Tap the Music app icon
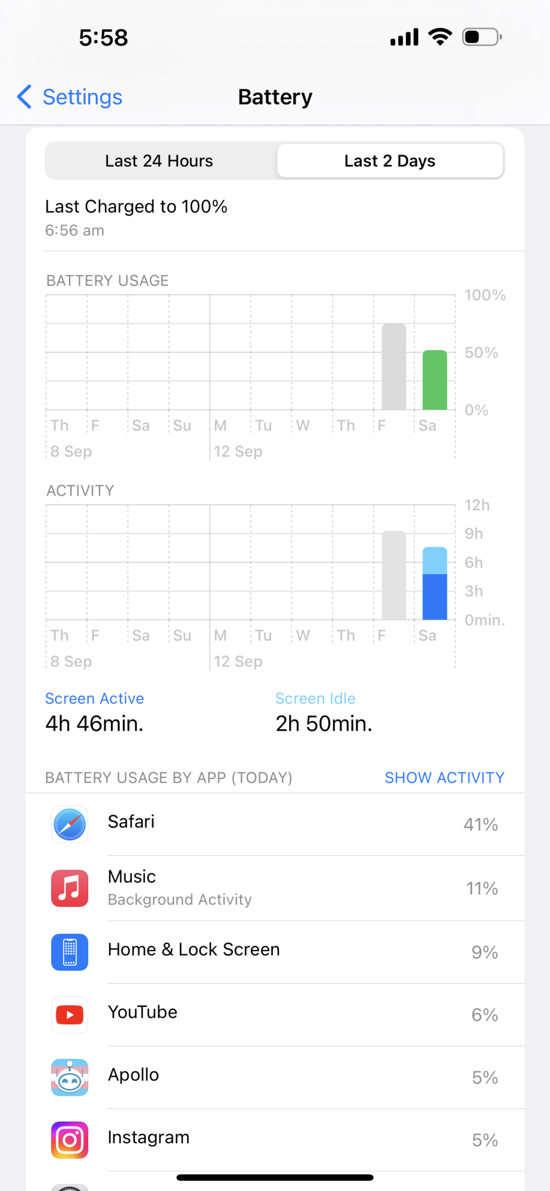The width and height of the screenshot is (550, 1191). pyautogui.click(x=70, y=888)
